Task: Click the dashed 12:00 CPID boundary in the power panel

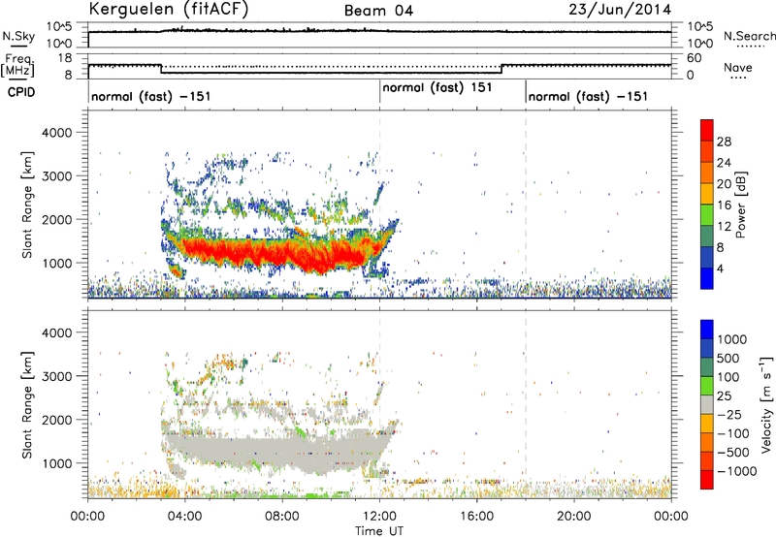Action: click(379, 204)
